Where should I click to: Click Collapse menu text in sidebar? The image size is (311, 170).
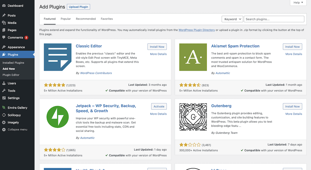click(x=17, y=129)
